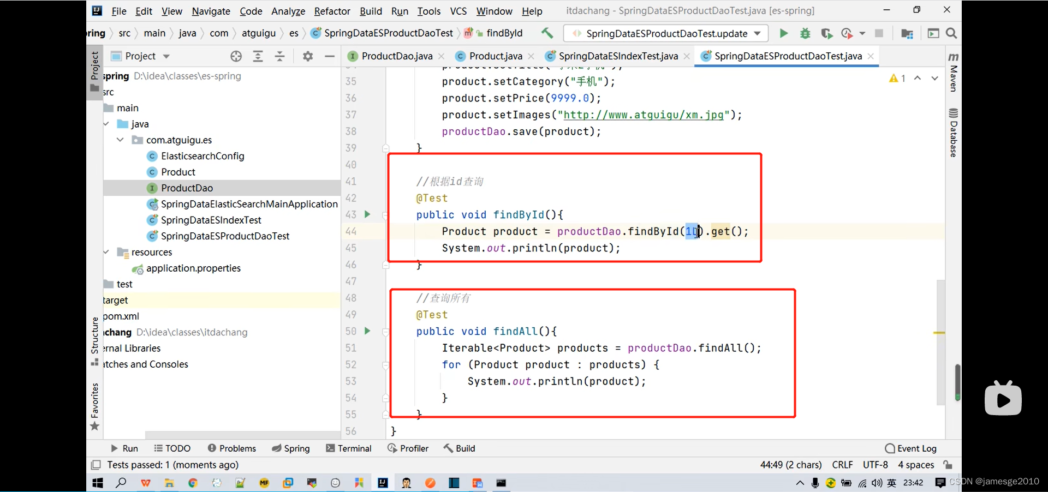The image size is (1048, 492).
Task: Select ElasticsearchConfig in project tree
Action: pyautogui.click(x=203, y=156)
